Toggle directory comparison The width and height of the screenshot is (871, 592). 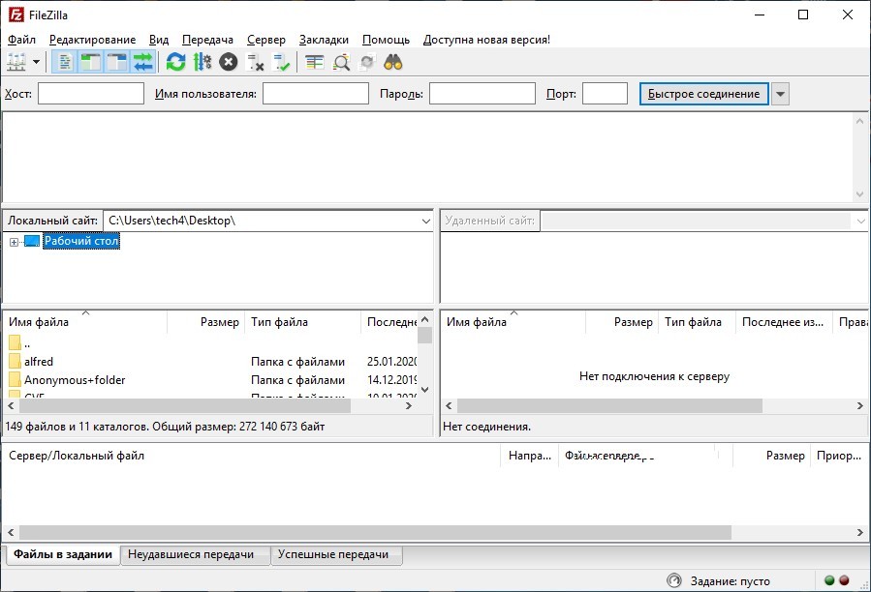click(x=341, y=62)
